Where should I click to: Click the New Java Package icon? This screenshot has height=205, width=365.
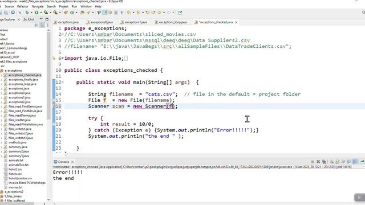tap(66, 13)
